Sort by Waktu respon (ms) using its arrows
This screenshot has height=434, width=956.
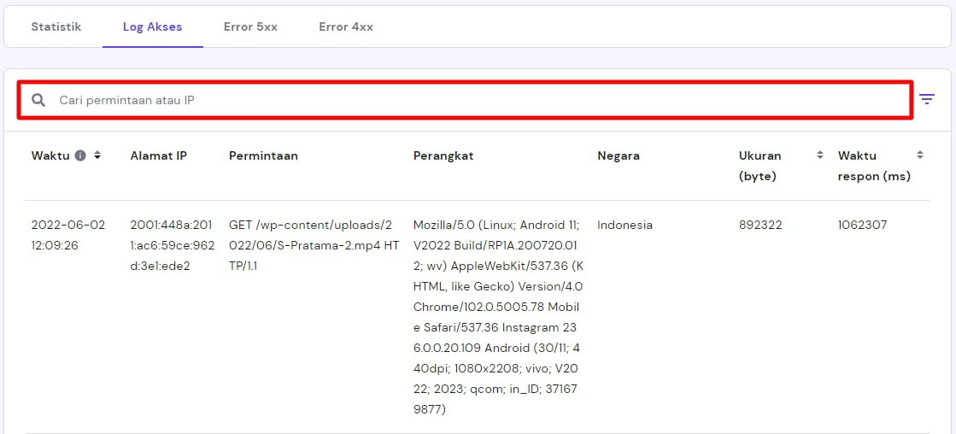920,155
